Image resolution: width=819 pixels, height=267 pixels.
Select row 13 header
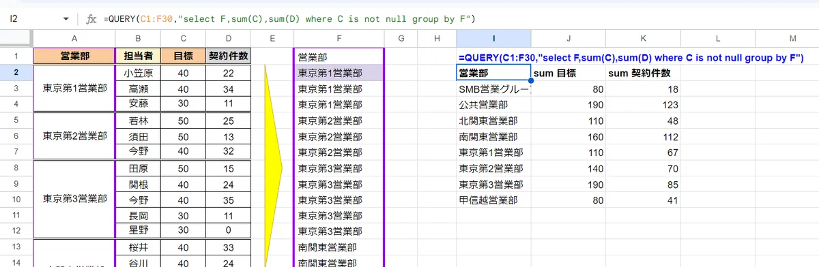(x=16, y=247)
